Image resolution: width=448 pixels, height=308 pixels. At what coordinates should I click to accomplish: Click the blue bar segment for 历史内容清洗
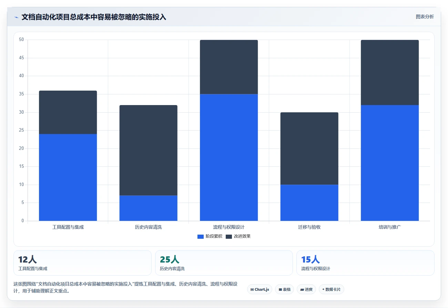coord(148,208)
